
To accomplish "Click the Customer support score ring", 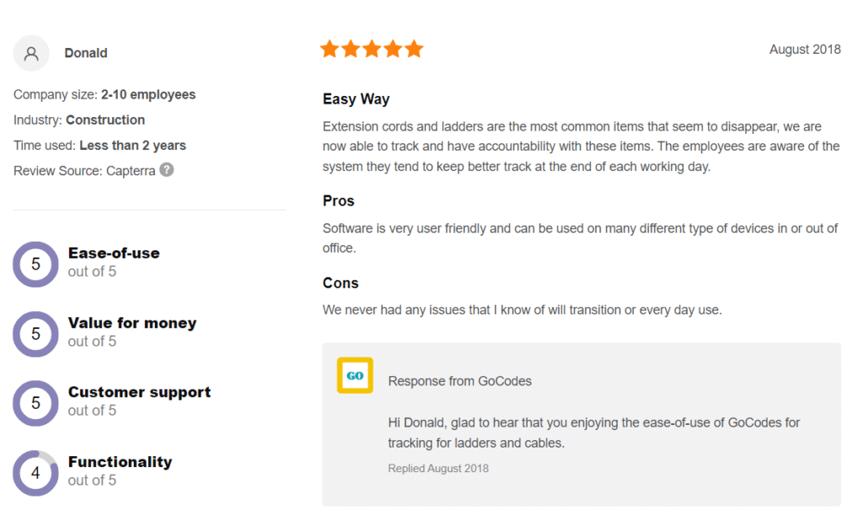I will pyautogui.click(x=35, y=403).
